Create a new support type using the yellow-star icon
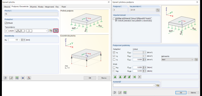202x96 pixels. (51, 31)
